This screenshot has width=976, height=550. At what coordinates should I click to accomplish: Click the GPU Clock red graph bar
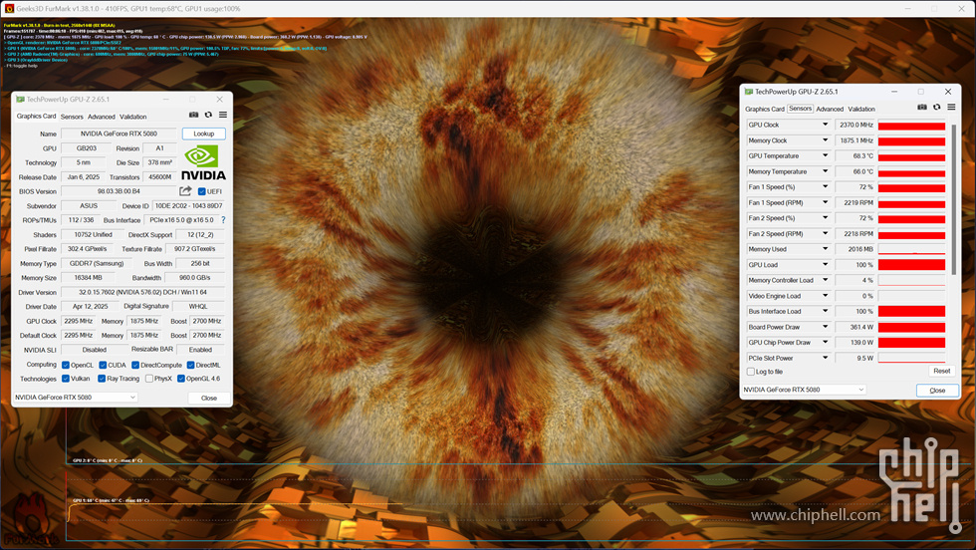click(912, 126)
